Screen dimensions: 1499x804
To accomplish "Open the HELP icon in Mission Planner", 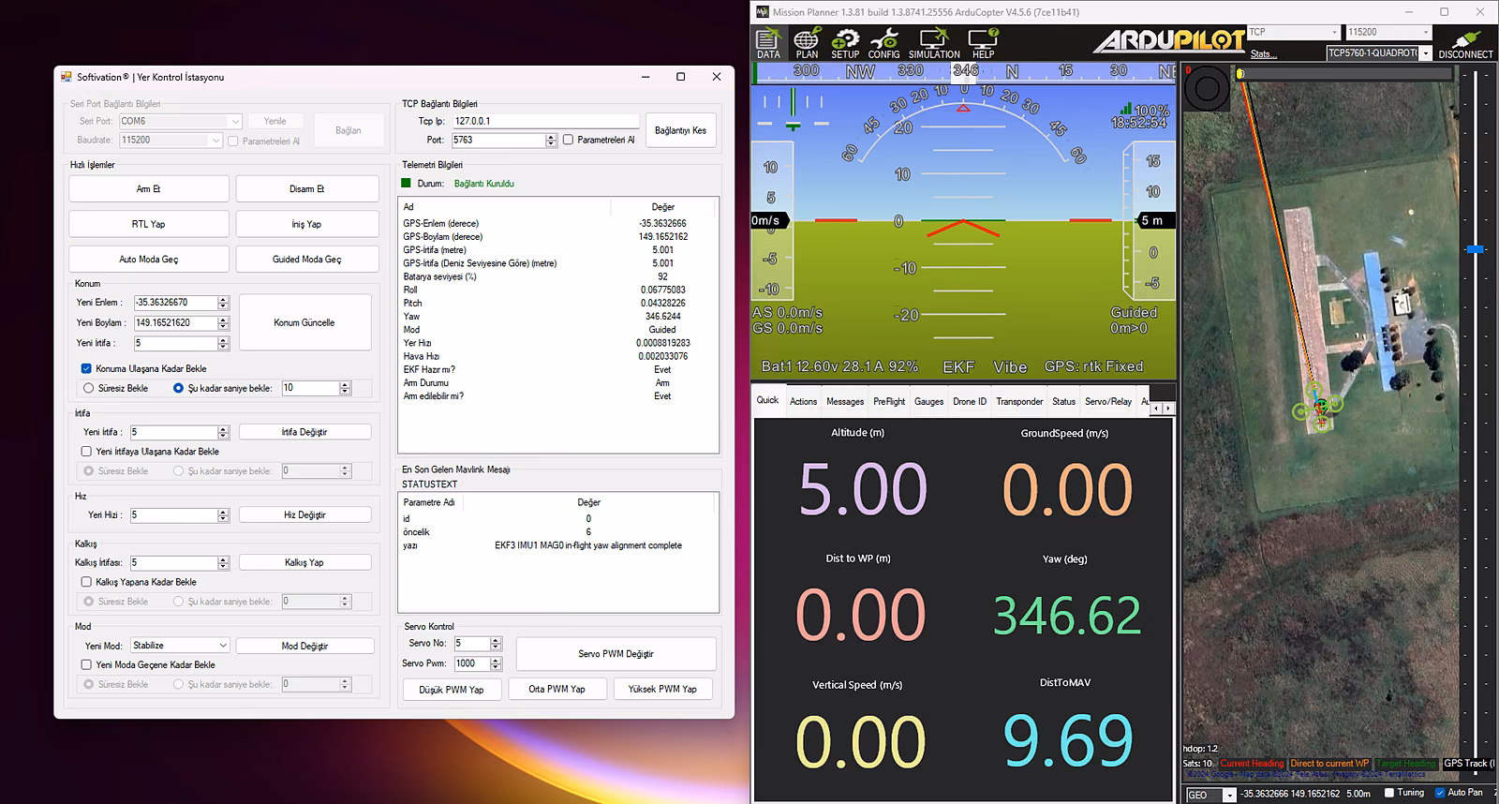I will pos(983,43).
